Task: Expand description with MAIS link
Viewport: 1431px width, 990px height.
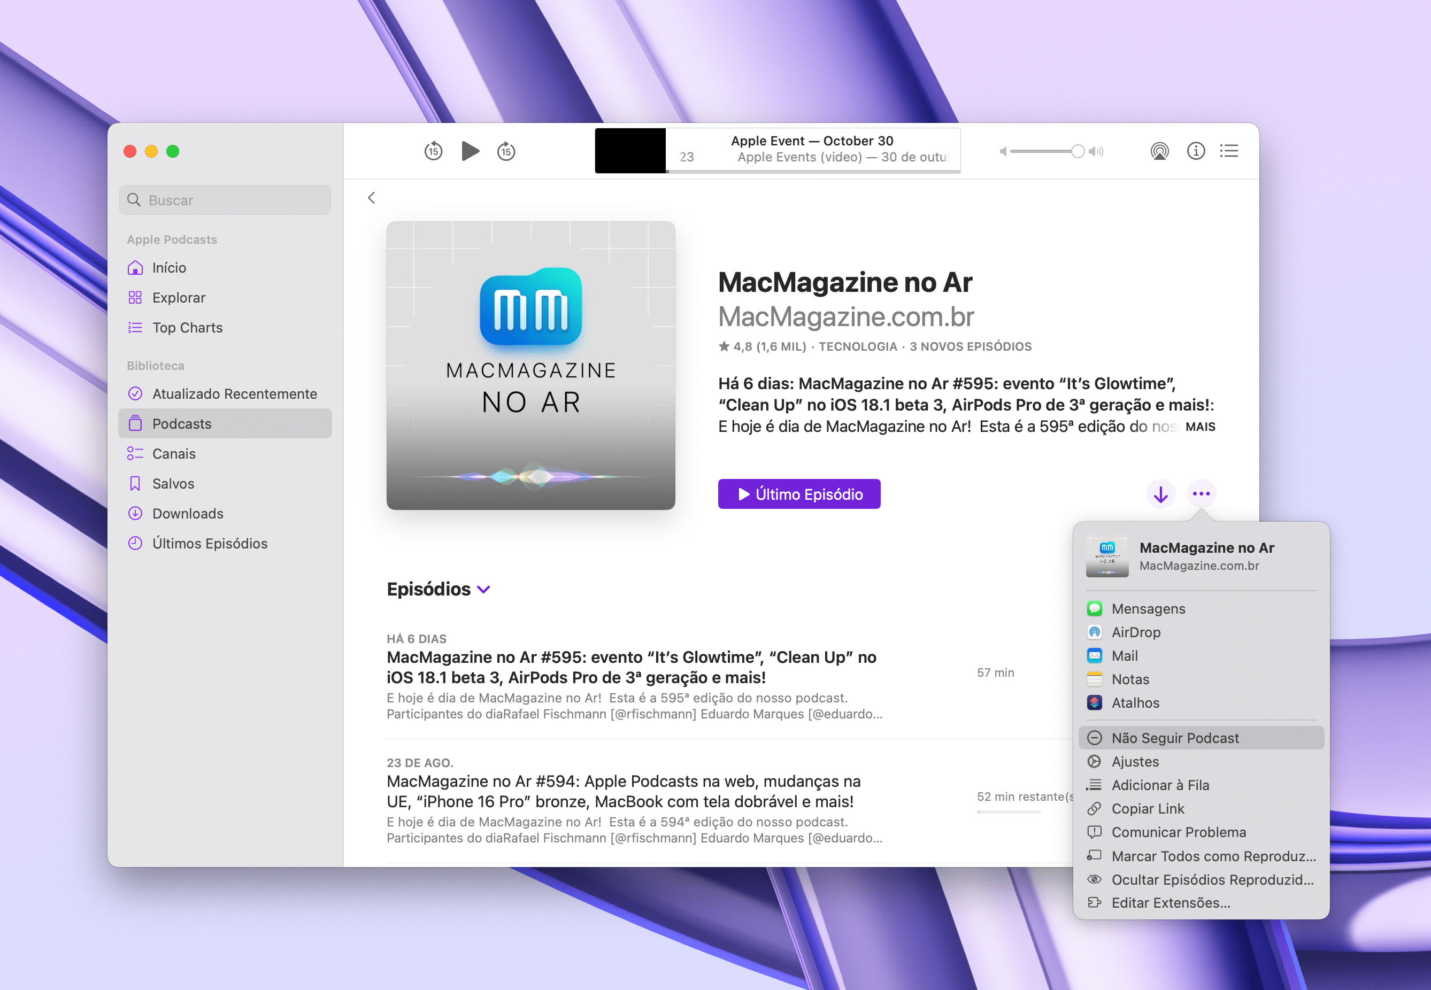Action: [x=1199, y=427]
